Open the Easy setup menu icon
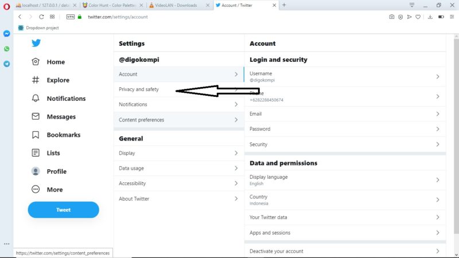Image resolution: width=459 pixels, height=258 pixels. 452,17
